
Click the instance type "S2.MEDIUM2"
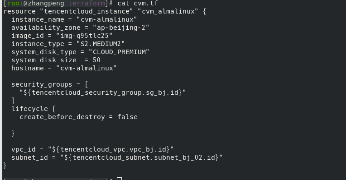[x=101, y=44]
